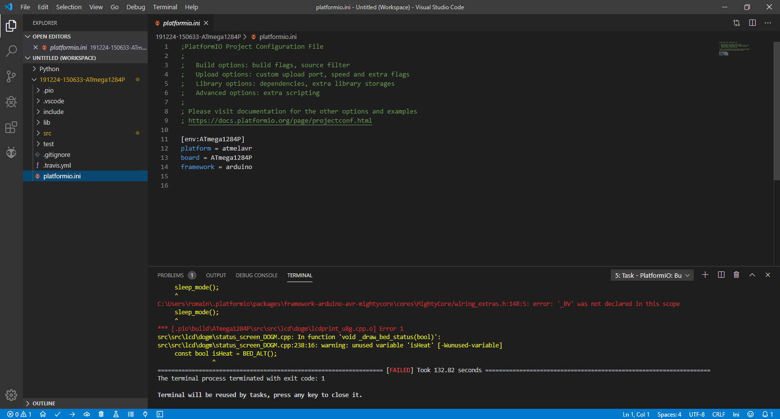This screenshot has width=780, height=419.
Task: Click the feedback smiley icon
Action: tap(751, 414)
